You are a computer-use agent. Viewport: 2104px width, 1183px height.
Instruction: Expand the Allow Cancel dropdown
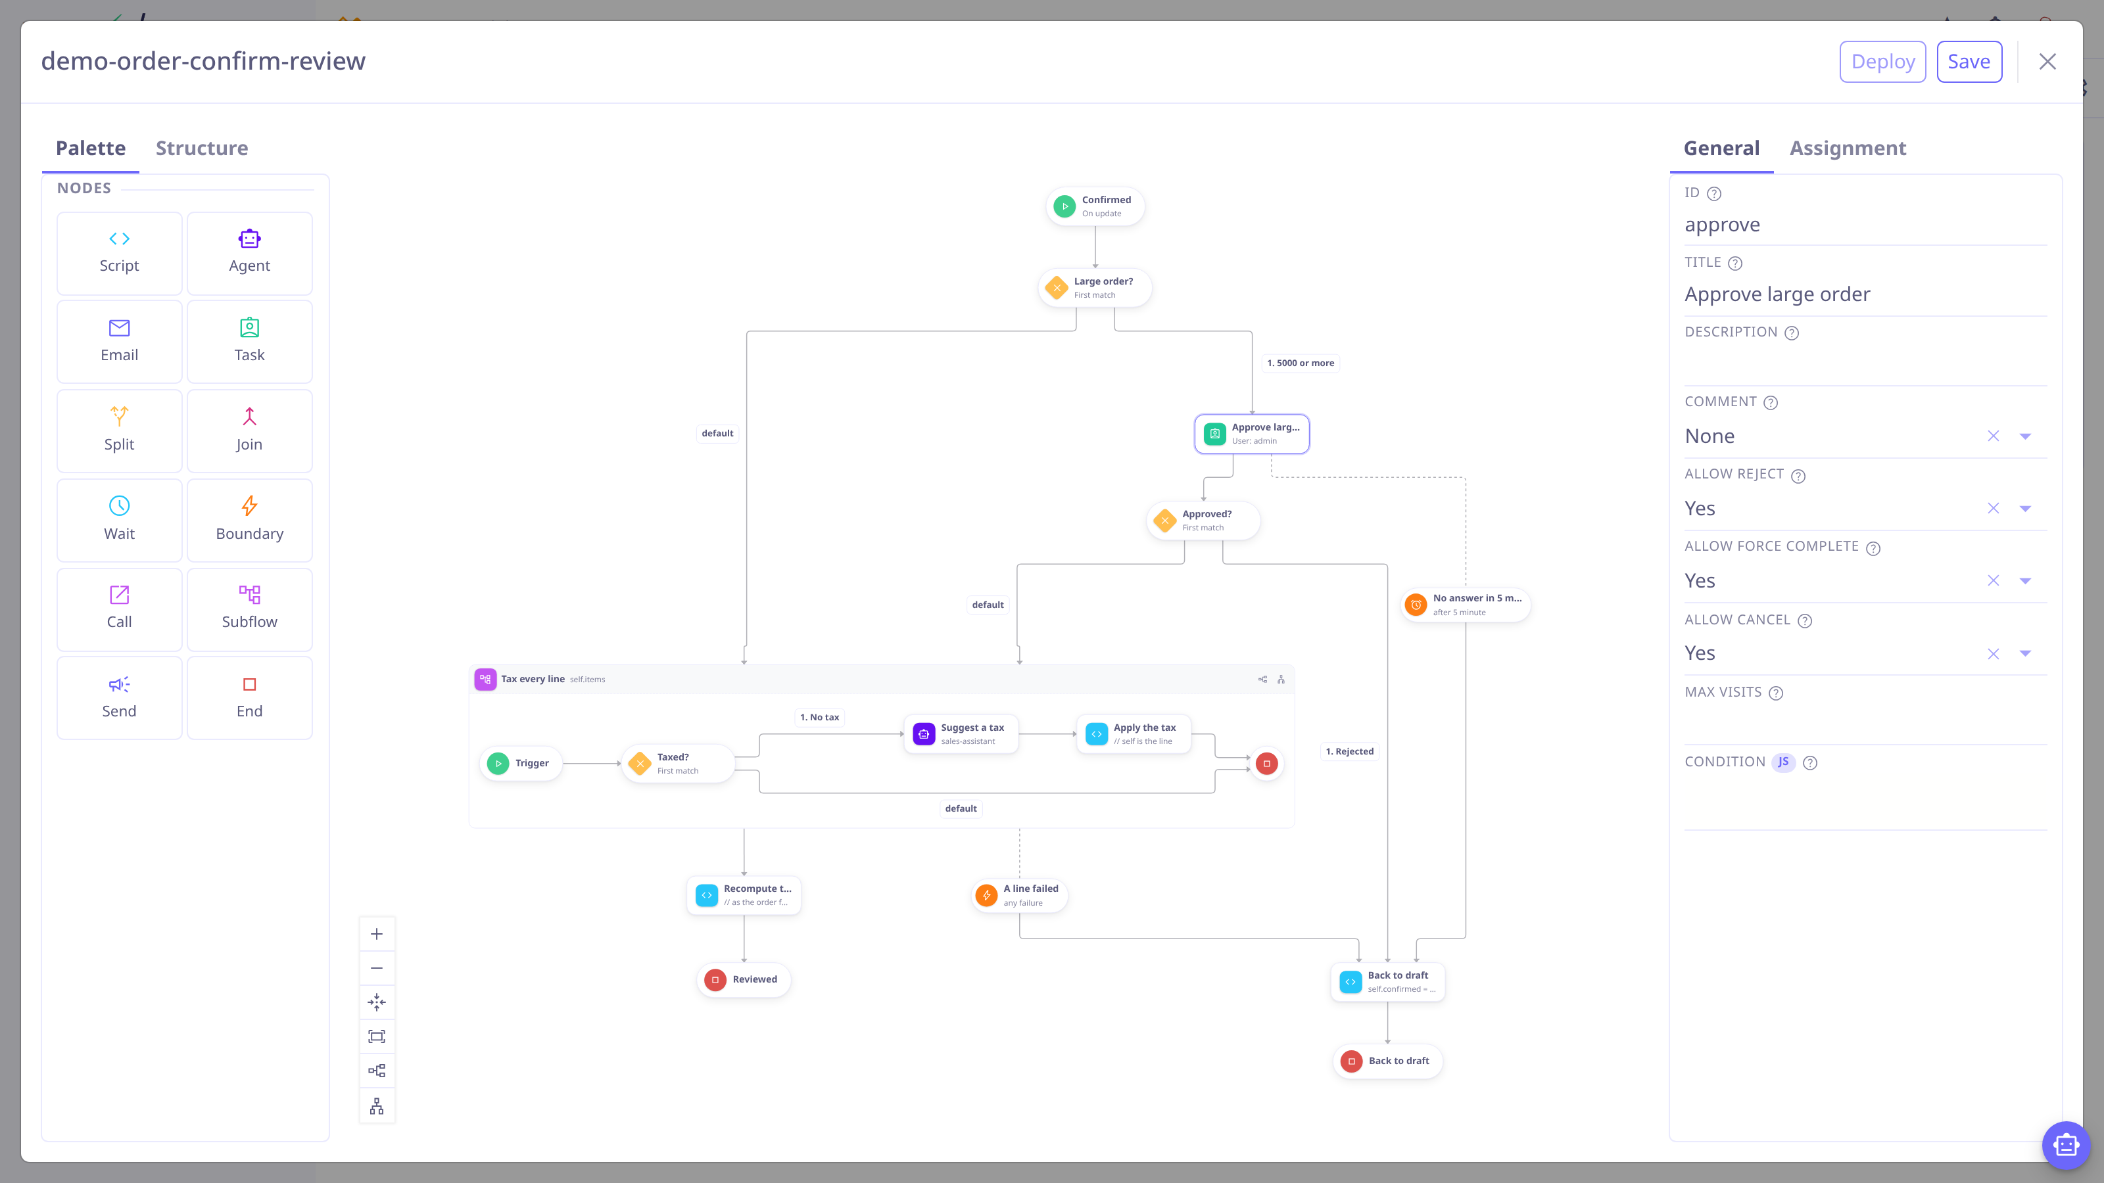tap(2025, 653)
